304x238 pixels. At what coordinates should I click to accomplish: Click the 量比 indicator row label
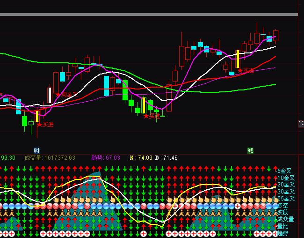click(282, 226)
